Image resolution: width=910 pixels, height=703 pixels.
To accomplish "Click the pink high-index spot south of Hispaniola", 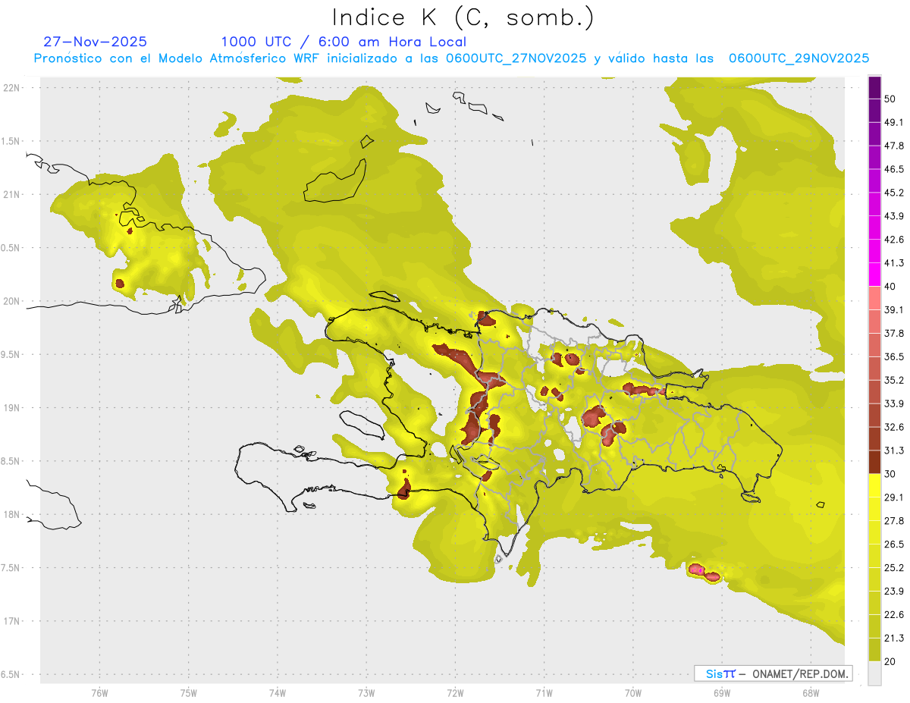I will tap(704, 573).
